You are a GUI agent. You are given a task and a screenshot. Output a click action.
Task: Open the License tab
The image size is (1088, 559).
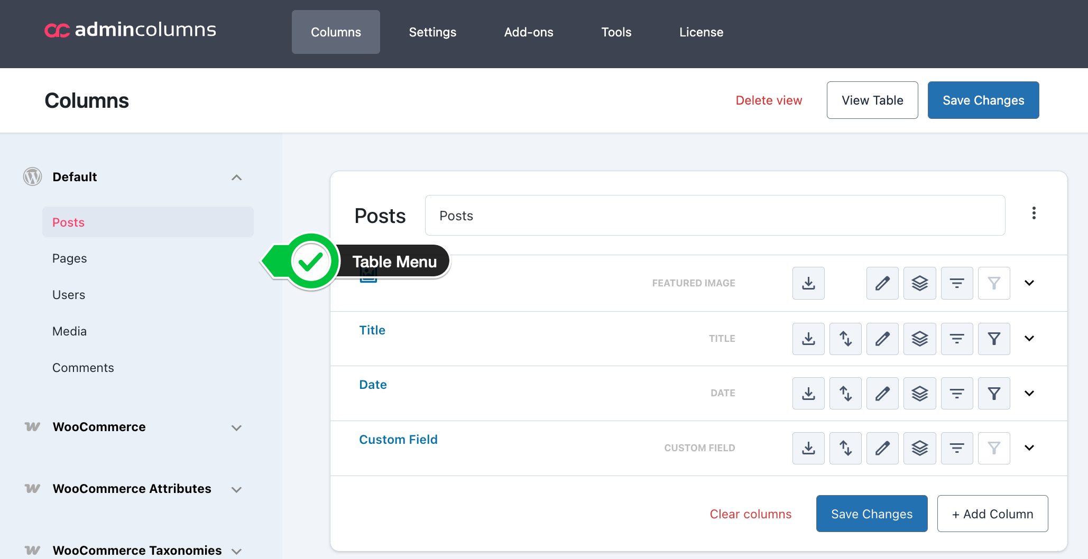pyautogui.click(x=701, y=32)
